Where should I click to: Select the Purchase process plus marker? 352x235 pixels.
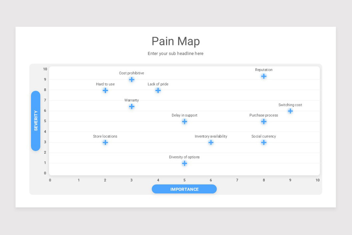pyautogui.click(x=264, y=121)
